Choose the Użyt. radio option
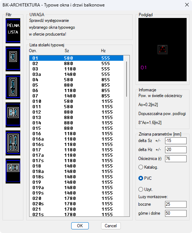Viewport: 192px width, 233px height. [x=141, y=189]
